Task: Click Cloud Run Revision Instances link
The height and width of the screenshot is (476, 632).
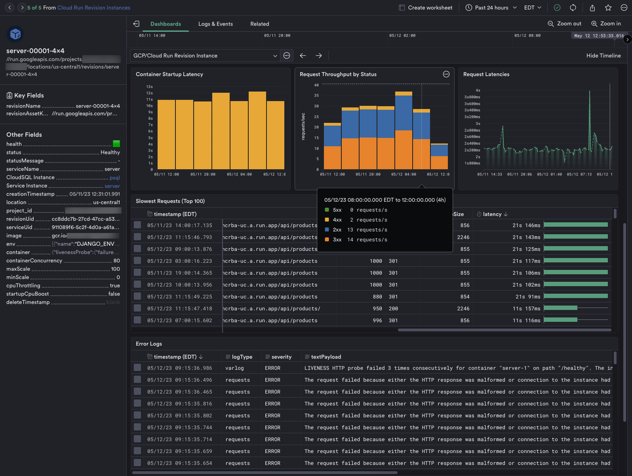Action: 94,8
